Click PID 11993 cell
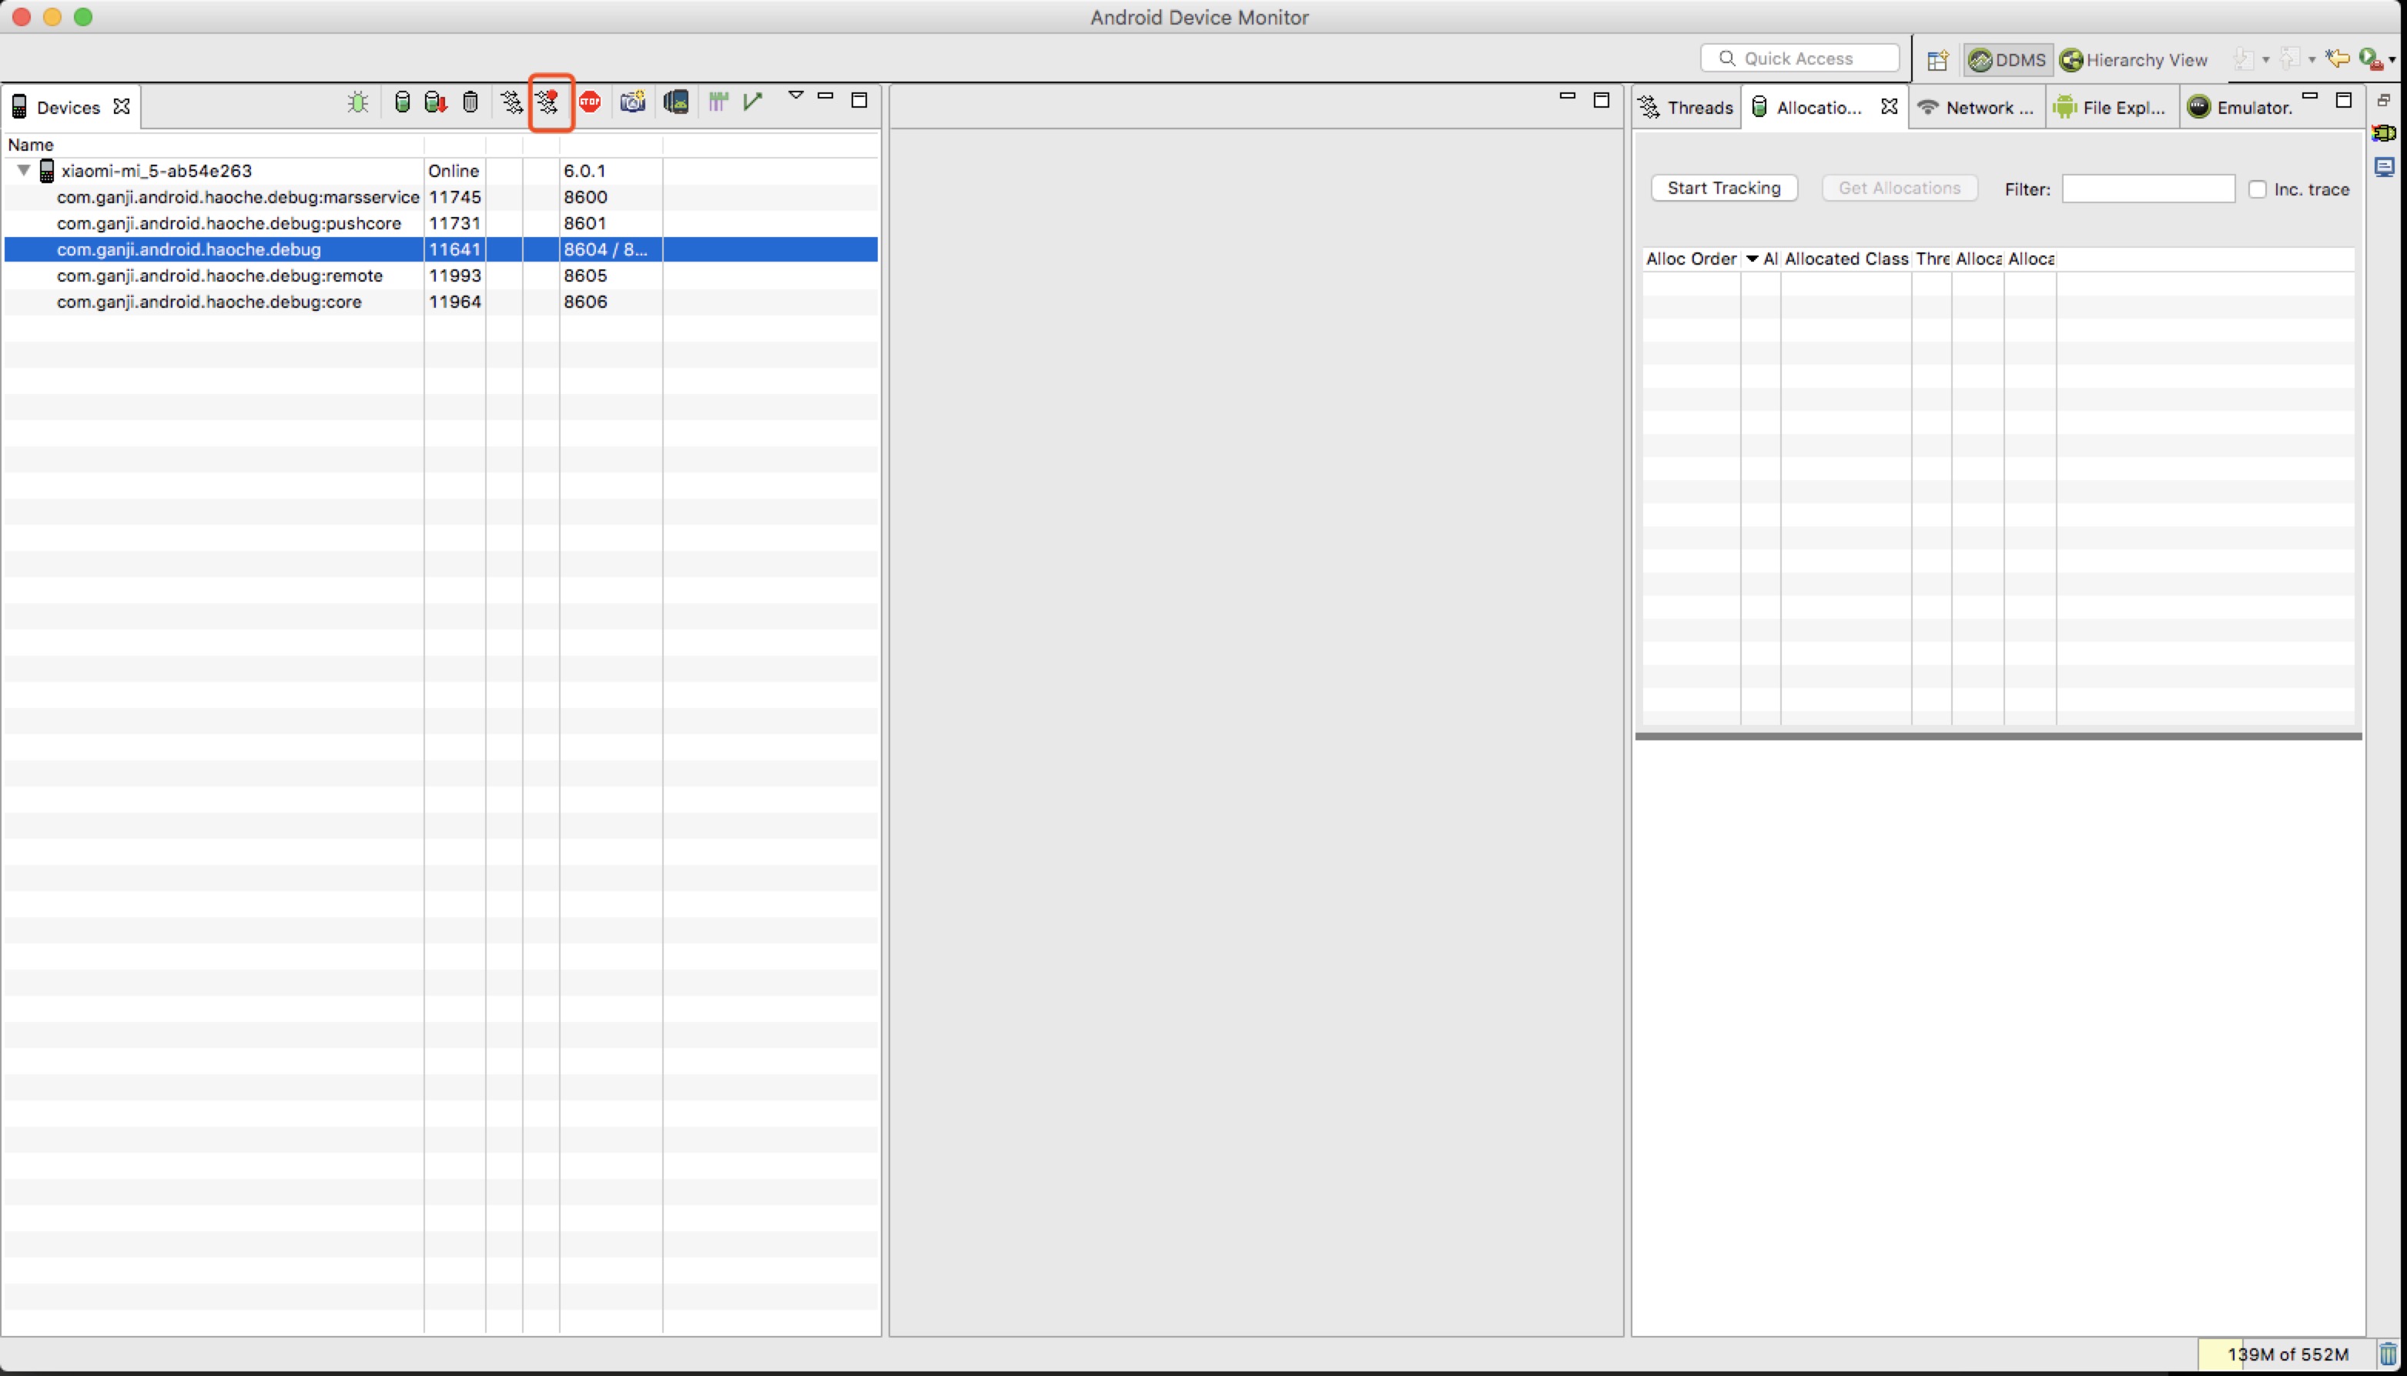This screenshot has width=2407, height=1376. click(455, 276)
